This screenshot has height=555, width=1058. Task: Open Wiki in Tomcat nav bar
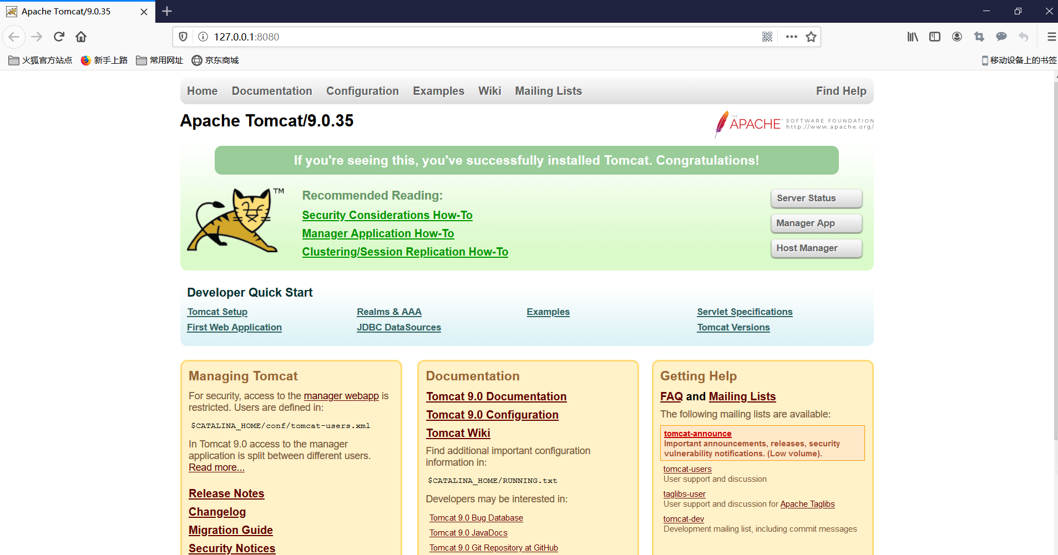489,91
